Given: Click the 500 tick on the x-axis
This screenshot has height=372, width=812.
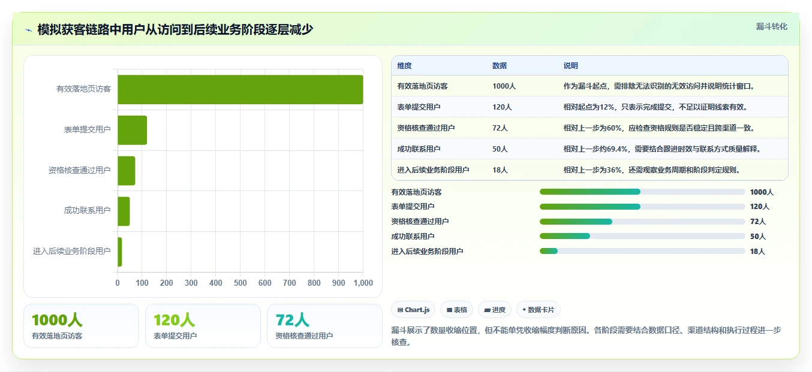Looking at the screenshot, I should [240, 283].
